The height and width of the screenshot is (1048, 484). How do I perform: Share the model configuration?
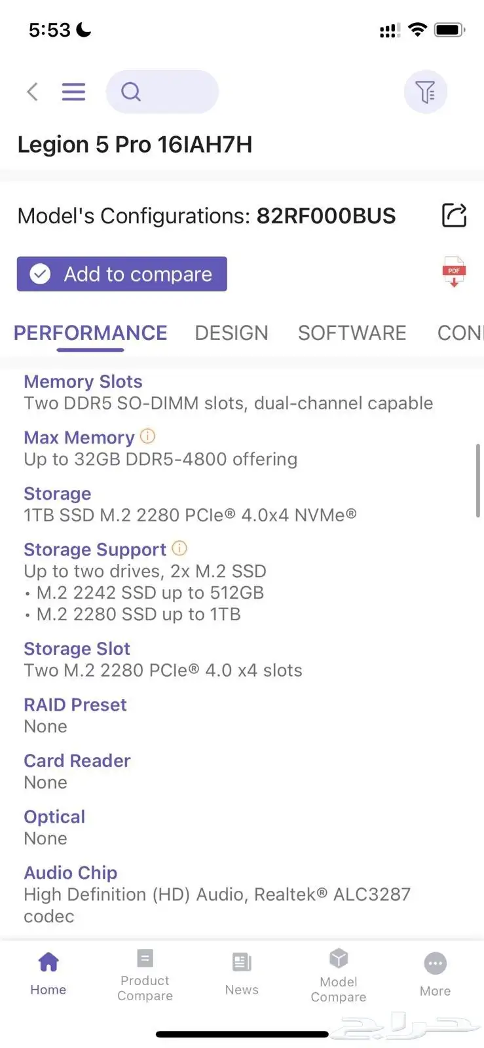click(x=454, y=215)
